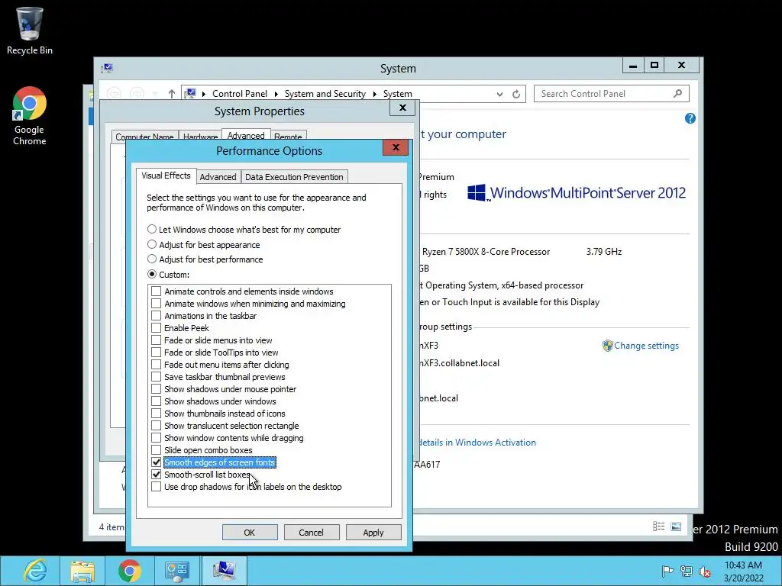The width and height of the screenshot is (782, 586).
Task: Open the Recycle Bin desktop icon
Action: click(x=30, y=31)
